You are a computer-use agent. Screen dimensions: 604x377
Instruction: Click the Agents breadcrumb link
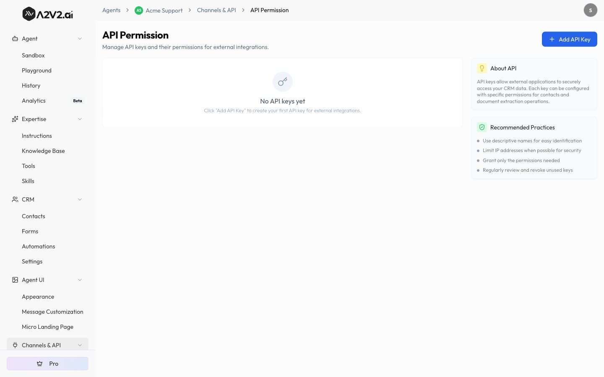[x=111, y=10]
